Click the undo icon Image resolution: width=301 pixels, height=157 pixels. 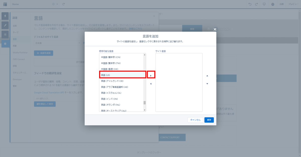250,4
